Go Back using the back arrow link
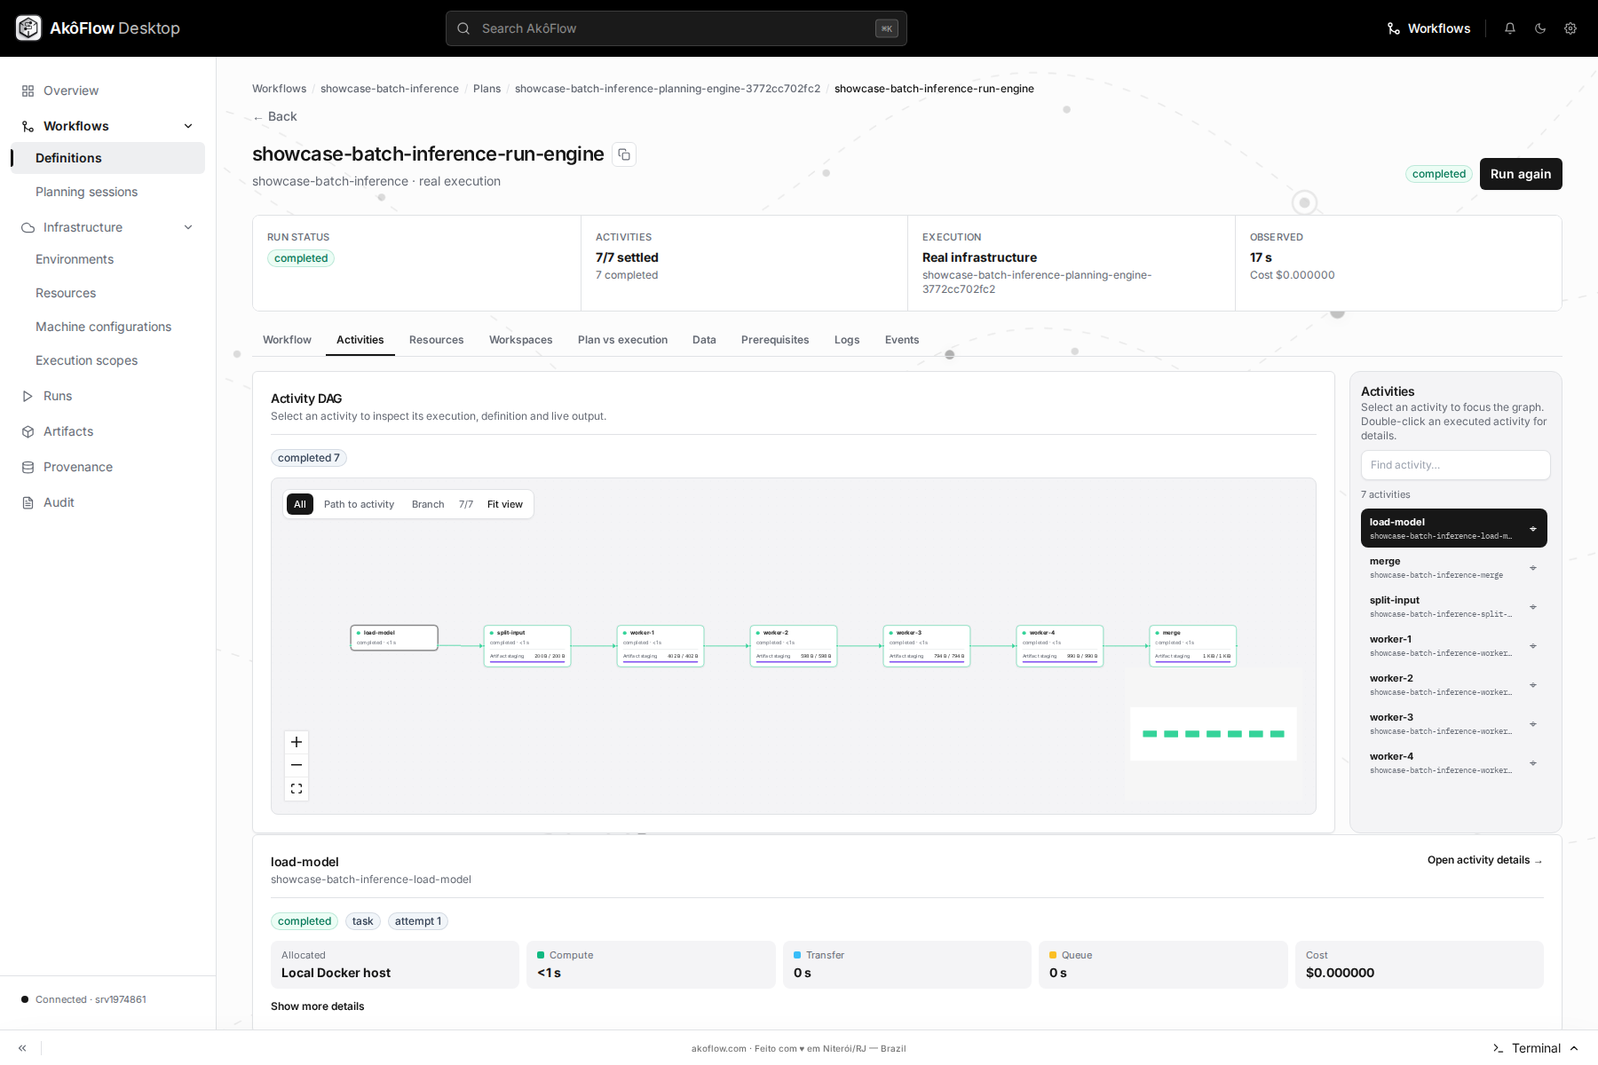This screenshot has width=1598, height=1065. (x=275, y=116)
